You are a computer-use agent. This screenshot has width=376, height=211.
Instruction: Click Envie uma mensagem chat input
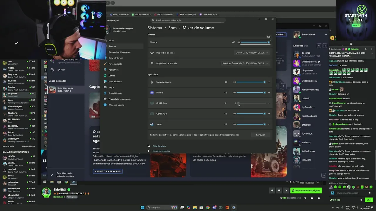(x=351, y=193)
